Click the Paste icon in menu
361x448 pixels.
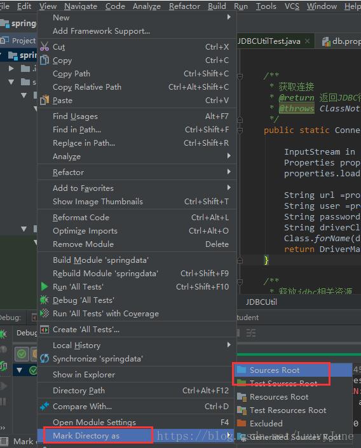tap(44, 100)
